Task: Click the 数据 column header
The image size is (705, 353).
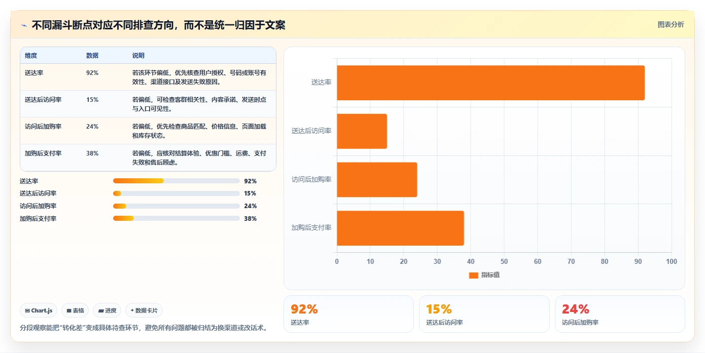Action: tap(92, 56)
